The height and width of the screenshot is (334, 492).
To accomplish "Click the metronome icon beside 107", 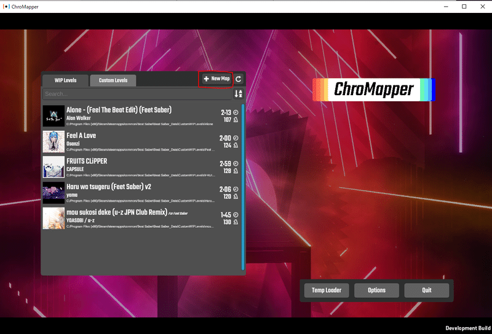I will (x=236, y=120).
